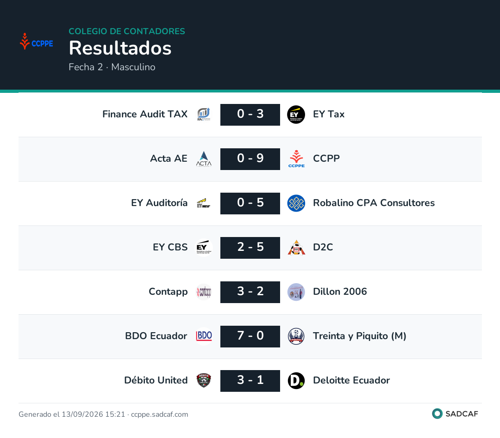Image resolution: width=500 pixels, height=438 pixels.
Task: Click the CCPP red team logo
Action: pos(296,159)
